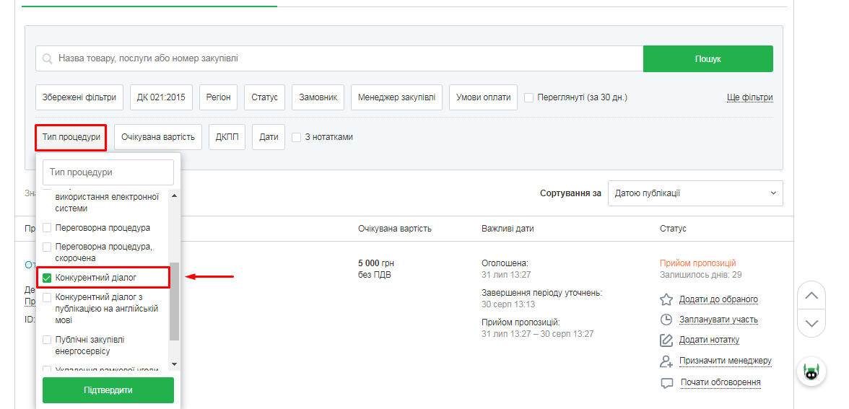This screenshot has width=849, height=409.
Task: Open the green robot chat assistant
Action: click(811, 373)
